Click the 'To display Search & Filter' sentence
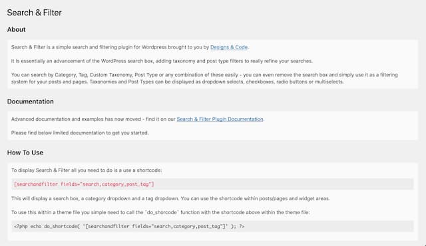The width and height of the screenshot is (426, 246). tap(87, 170)
